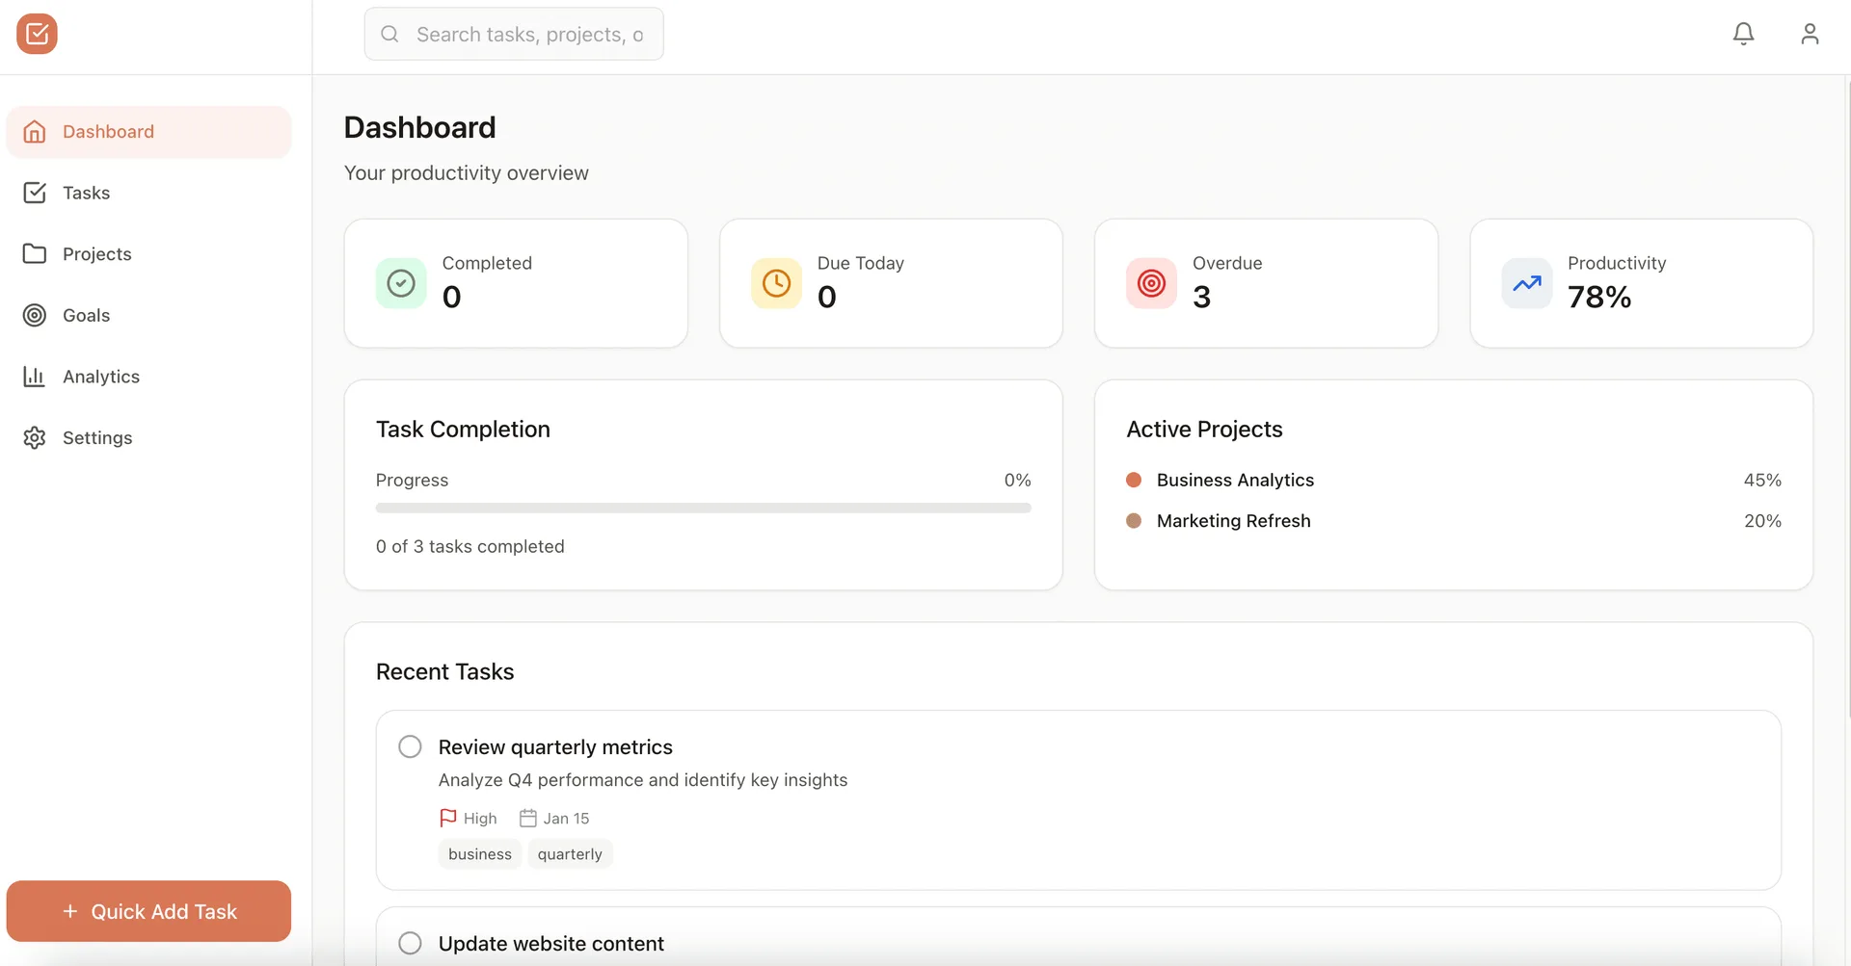
Task: Open Settings from the sidebar
Action: point(148,437)
